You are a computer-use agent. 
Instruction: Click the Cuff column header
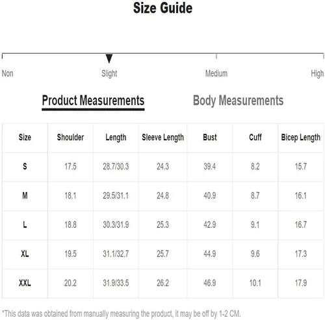pyautogui.click(x=255, y=138)
